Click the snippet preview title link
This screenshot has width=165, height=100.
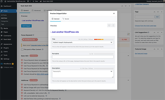[65, 32]
